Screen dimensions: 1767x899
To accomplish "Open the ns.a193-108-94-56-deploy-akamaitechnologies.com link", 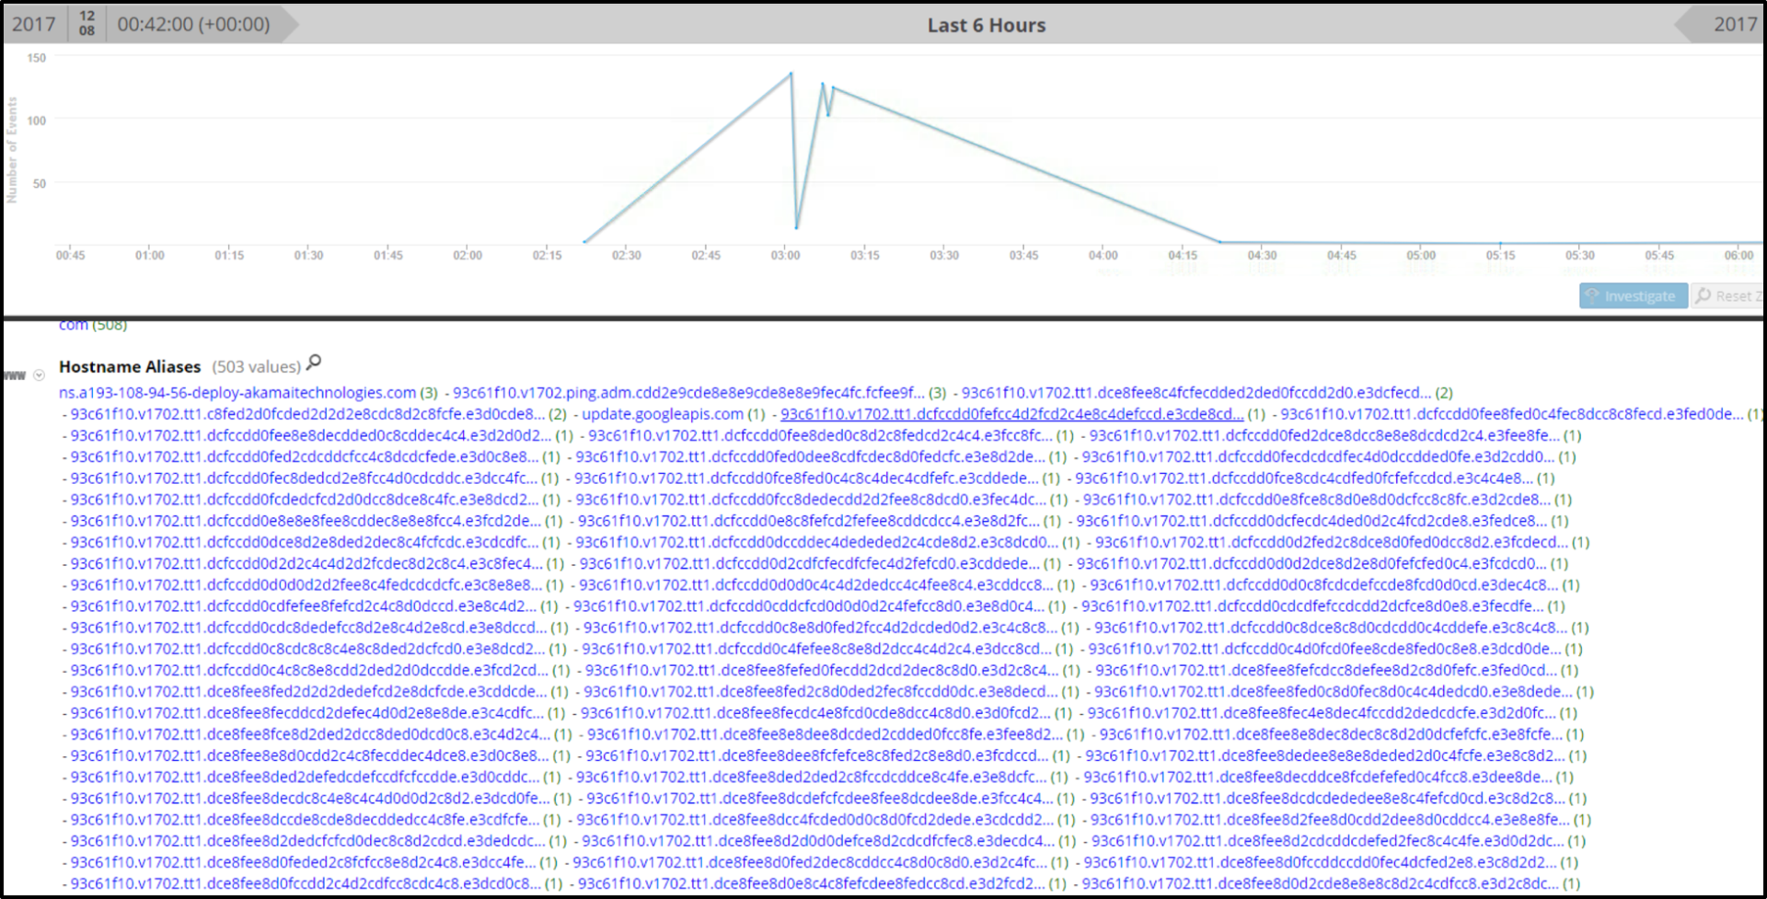I will point(237,393).
